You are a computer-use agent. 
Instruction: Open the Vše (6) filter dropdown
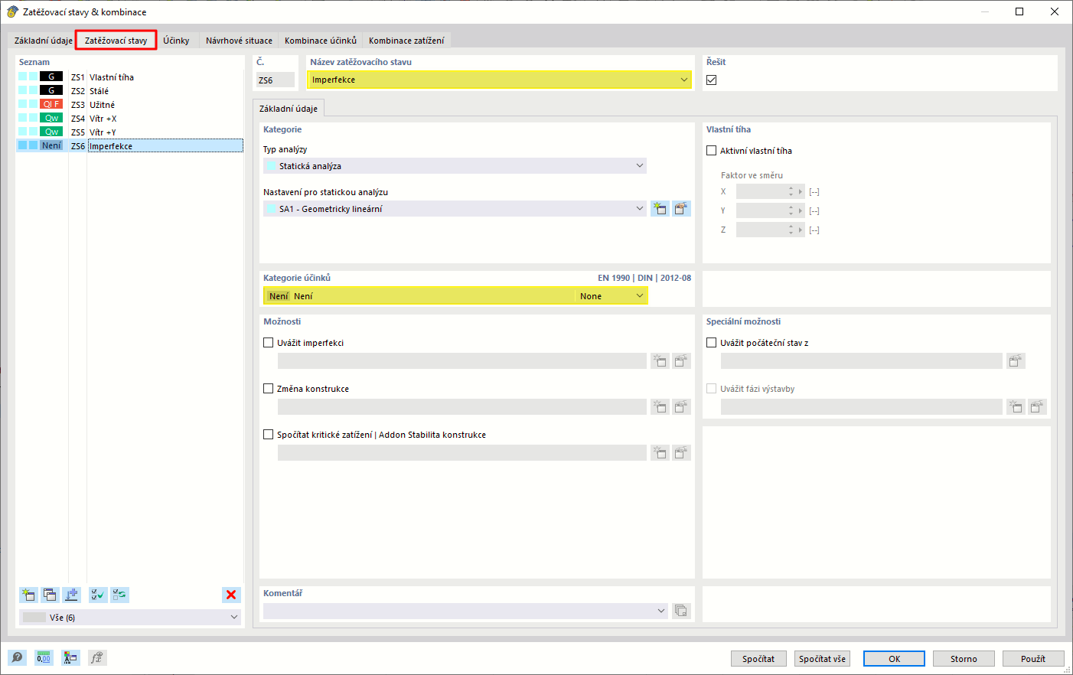(234, 617)
